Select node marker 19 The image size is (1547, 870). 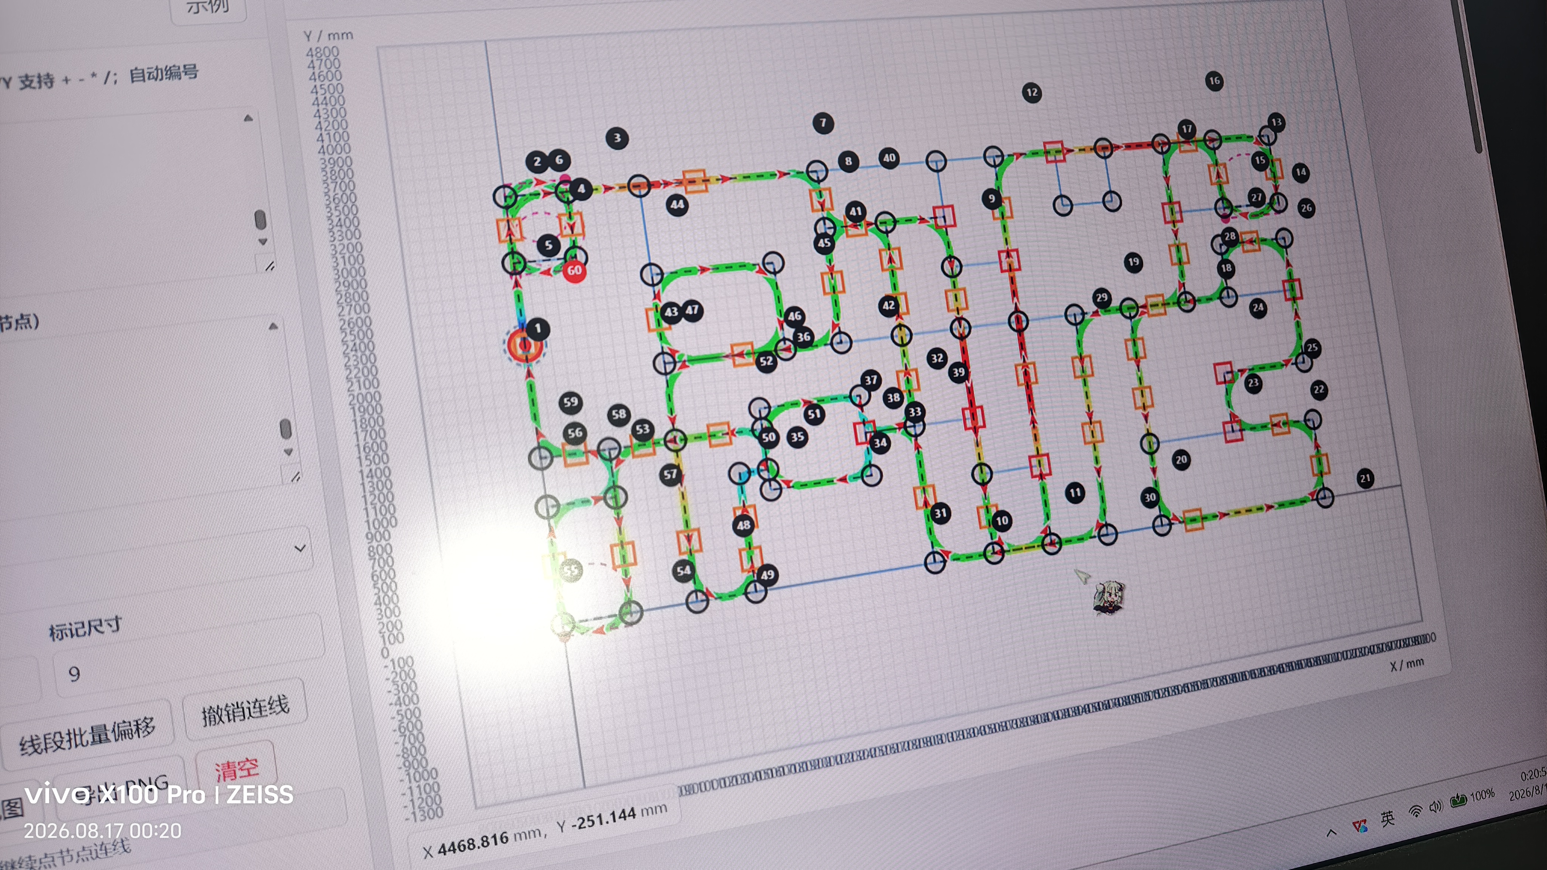(x=1133, y=262)
